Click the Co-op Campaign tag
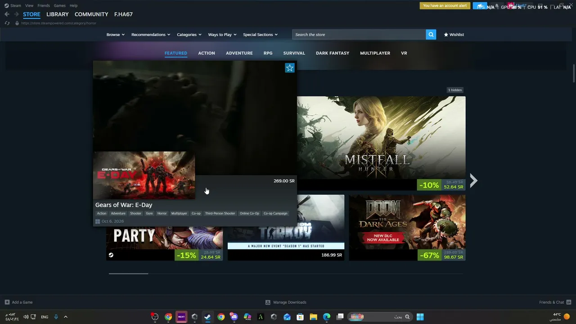The height and width of the screenshot is (324, 576). point(275,213)
